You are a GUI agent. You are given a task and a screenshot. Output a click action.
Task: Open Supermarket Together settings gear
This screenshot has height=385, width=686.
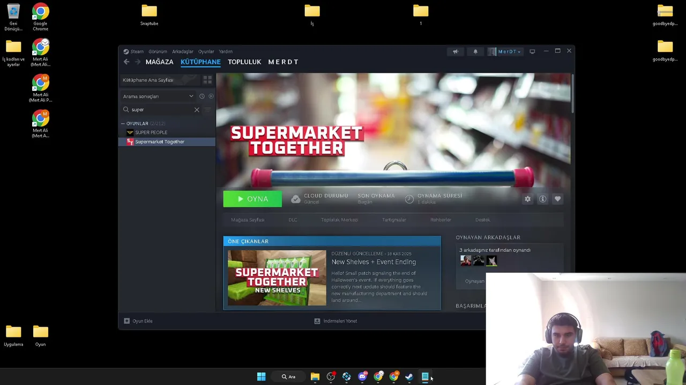coord(528,199)
